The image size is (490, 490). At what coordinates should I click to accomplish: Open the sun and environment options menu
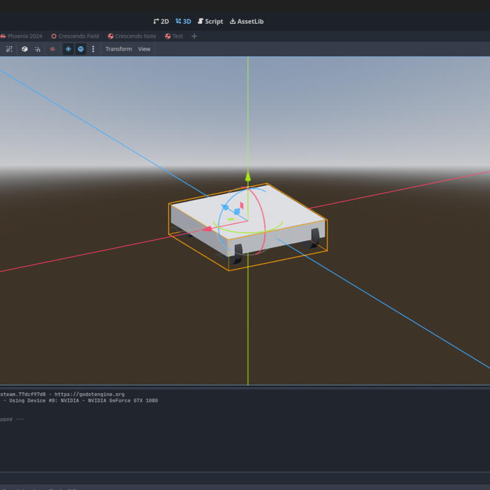[x=93, y=49]
